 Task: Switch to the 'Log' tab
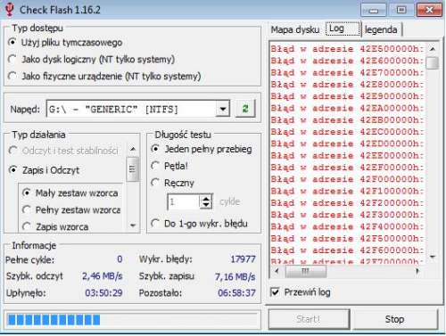coord(343,29)
